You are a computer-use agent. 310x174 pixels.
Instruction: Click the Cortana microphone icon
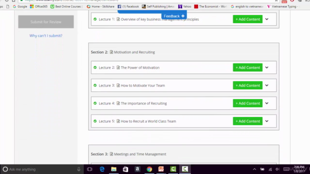pyautogui.click(x=78, y=169)
